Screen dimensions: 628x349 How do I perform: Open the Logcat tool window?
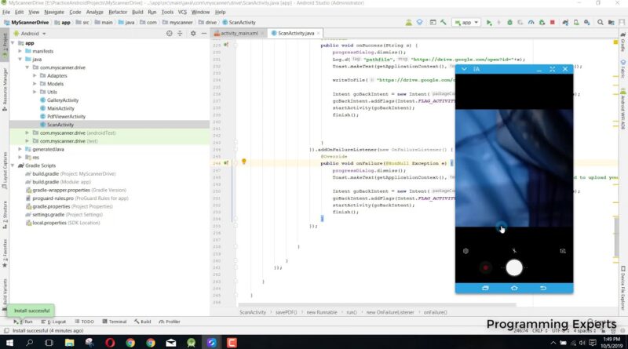pyautogui.click(x=53, y=322)
